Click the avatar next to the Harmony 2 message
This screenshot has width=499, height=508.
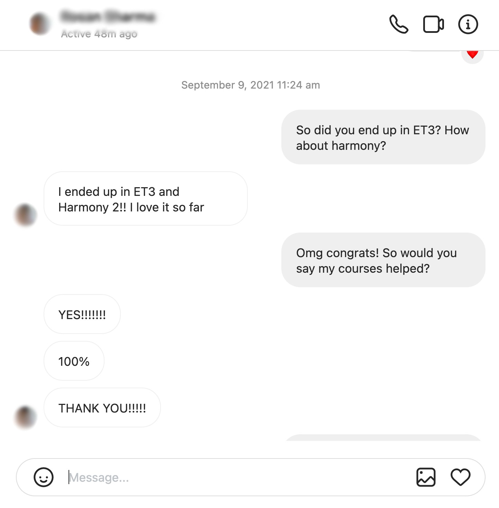point(25,215)
